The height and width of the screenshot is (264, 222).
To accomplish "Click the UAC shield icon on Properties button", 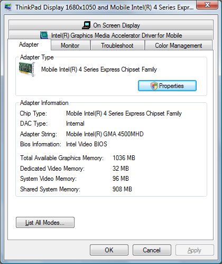I will (154, 86).
